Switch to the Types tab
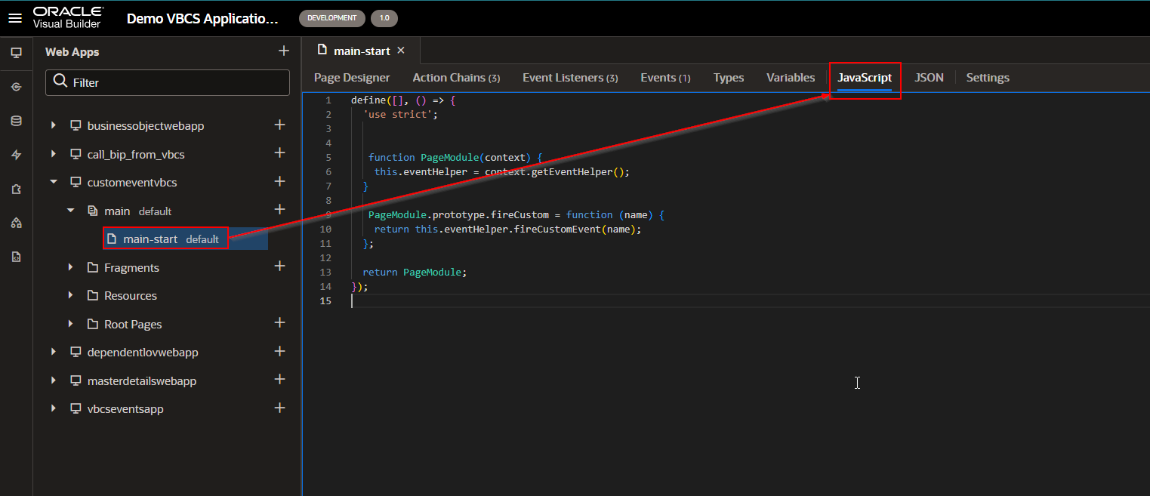1150x496 pixels. [729, 78]
